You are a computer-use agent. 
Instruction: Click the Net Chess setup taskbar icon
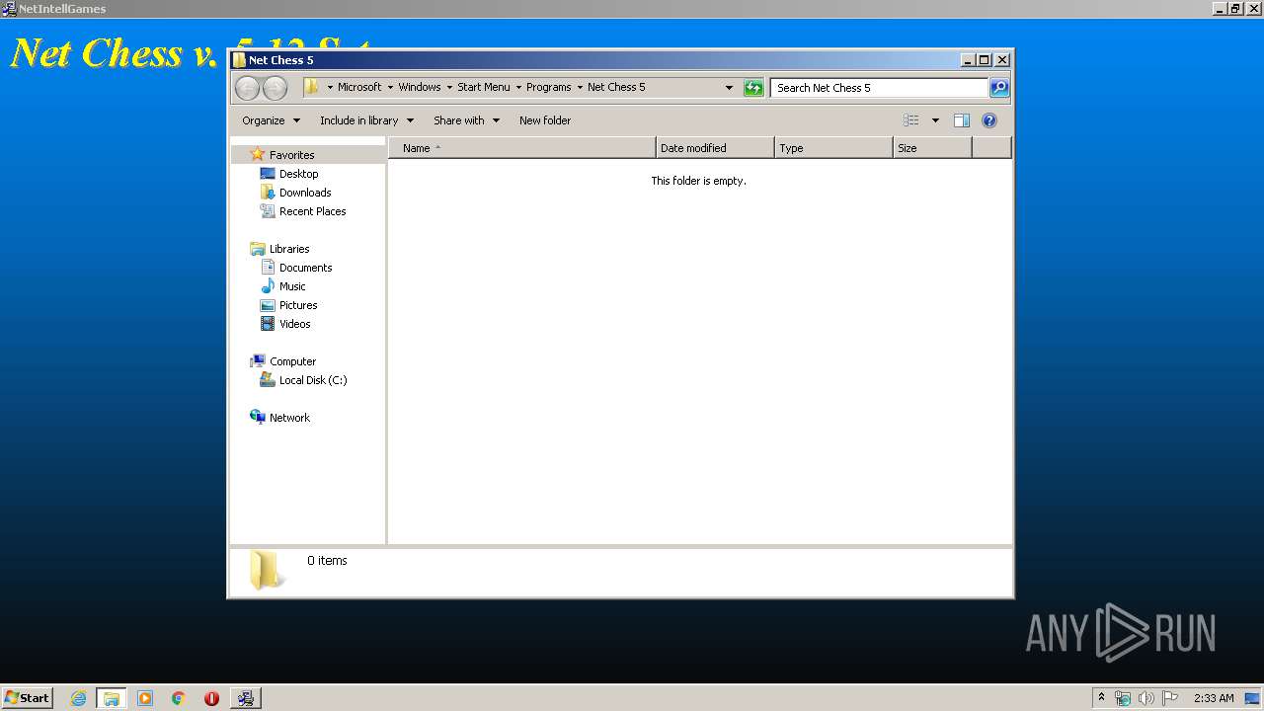coord(245,698)
